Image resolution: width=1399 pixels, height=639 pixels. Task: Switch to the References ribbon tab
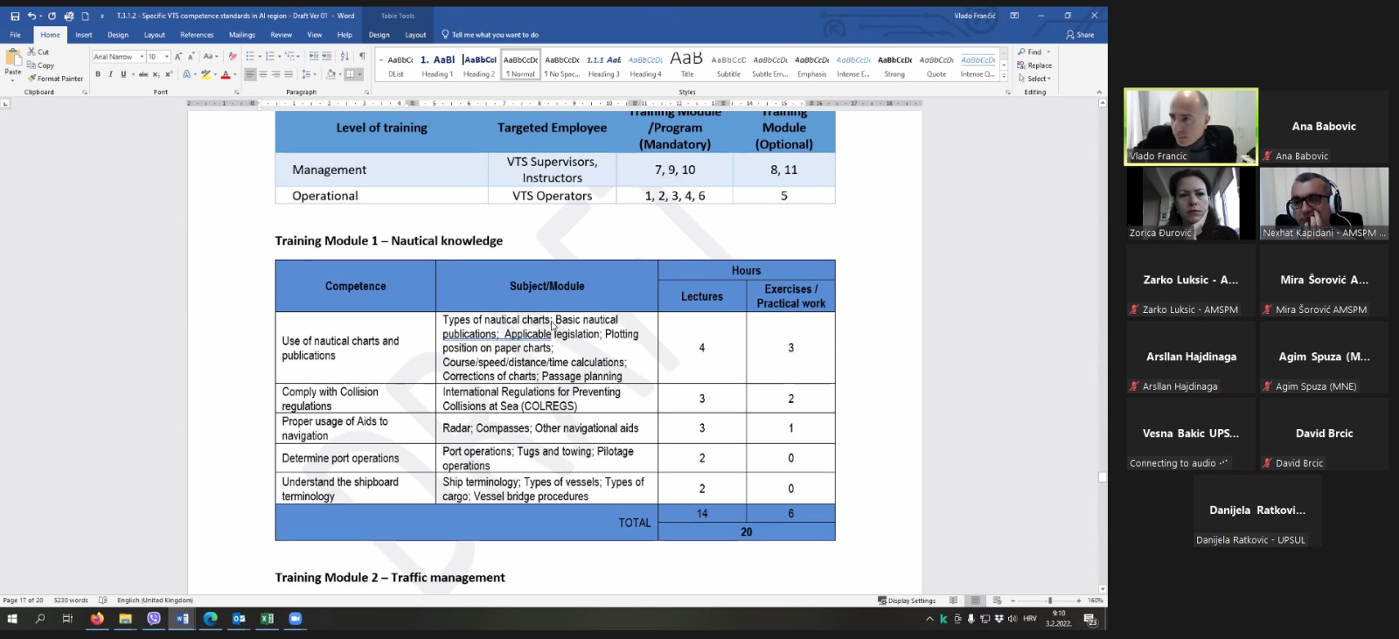click(197, 35)
